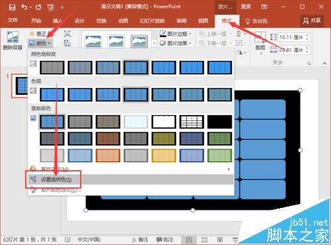
Task: Choose the light green recolor swatch
Action: (220, 156)
